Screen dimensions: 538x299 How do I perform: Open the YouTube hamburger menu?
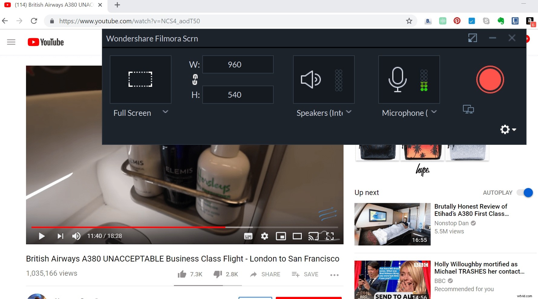point(11,42)
